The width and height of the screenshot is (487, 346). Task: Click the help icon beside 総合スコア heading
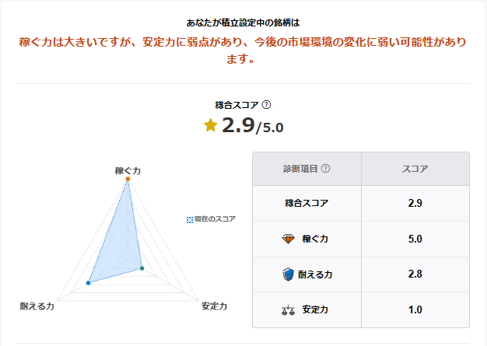(x=266, y=105)
